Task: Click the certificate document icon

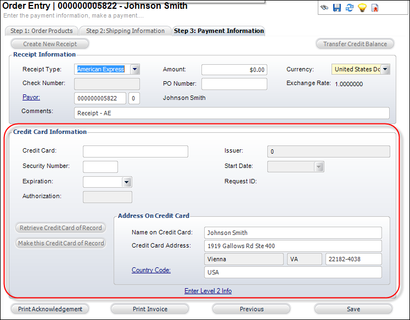Action: (375, 8)
